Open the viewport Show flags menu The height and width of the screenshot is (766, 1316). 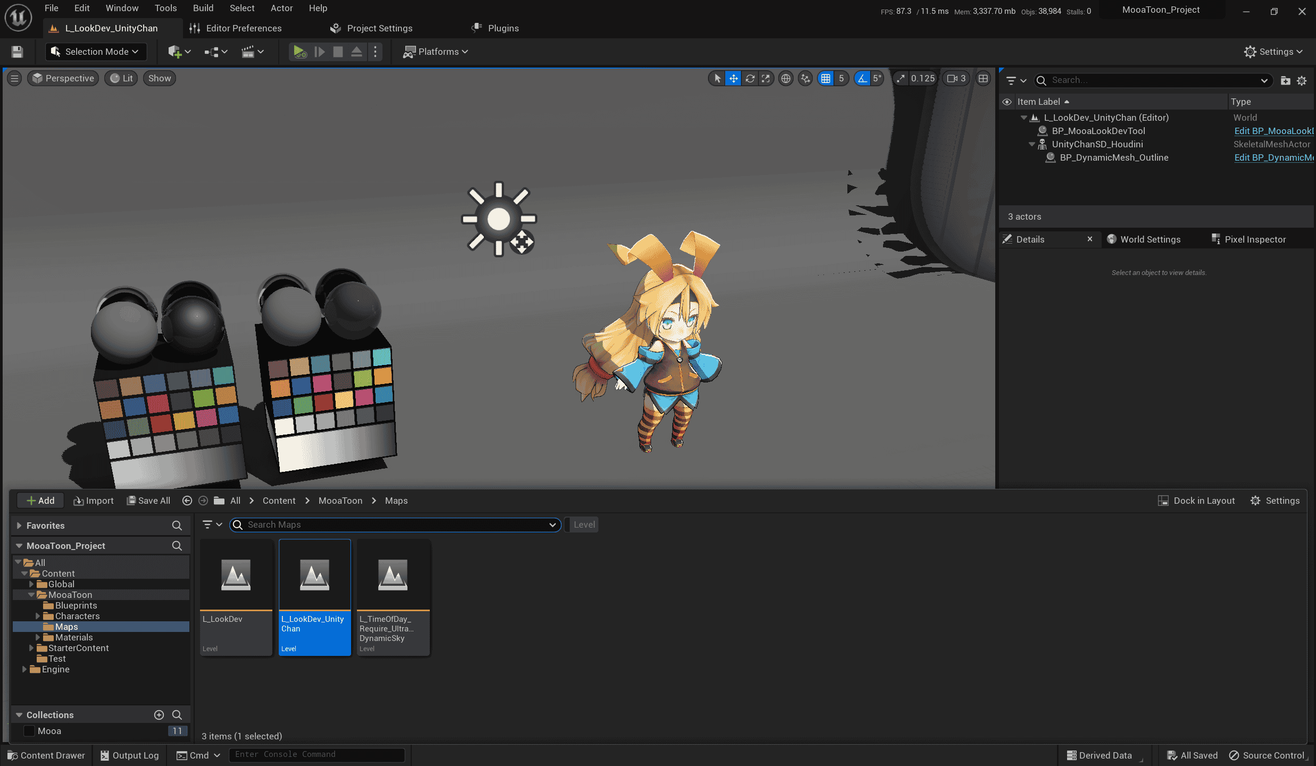tap(160, 78)
